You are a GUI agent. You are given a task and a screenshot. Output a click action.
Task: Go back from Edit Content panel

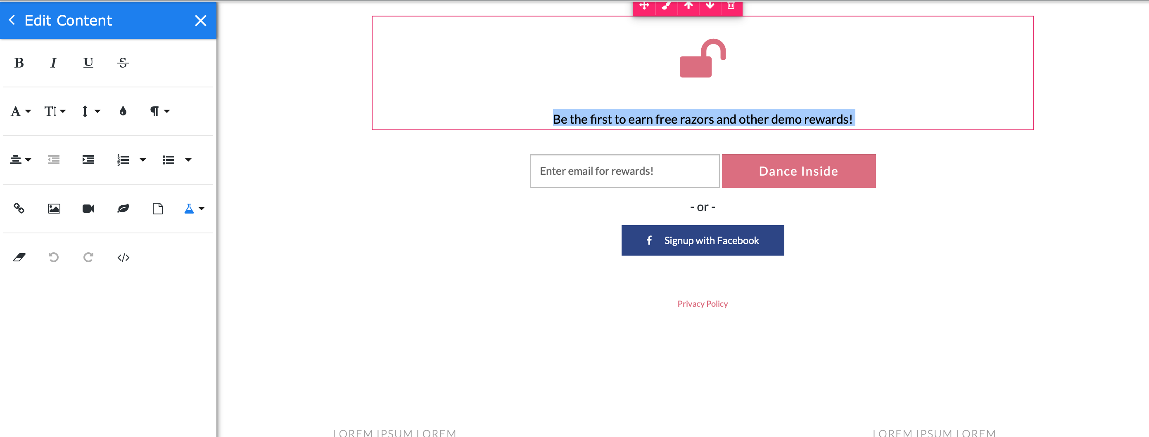12,20
